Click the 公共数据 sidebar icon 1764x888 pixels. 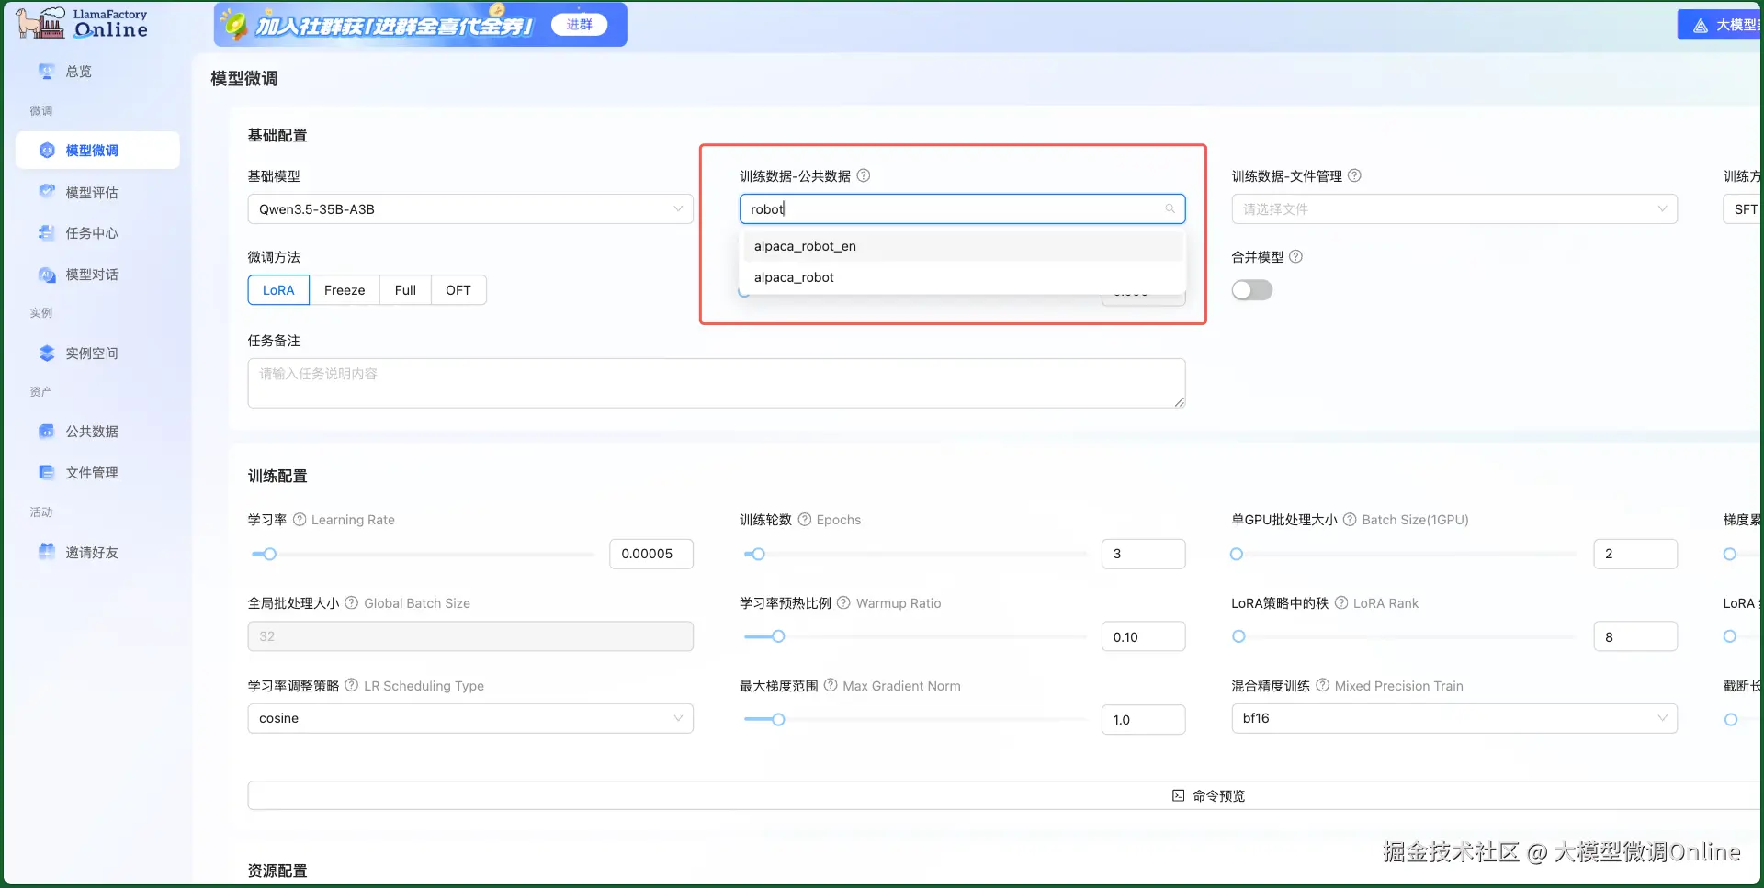(x=47, y=431)
